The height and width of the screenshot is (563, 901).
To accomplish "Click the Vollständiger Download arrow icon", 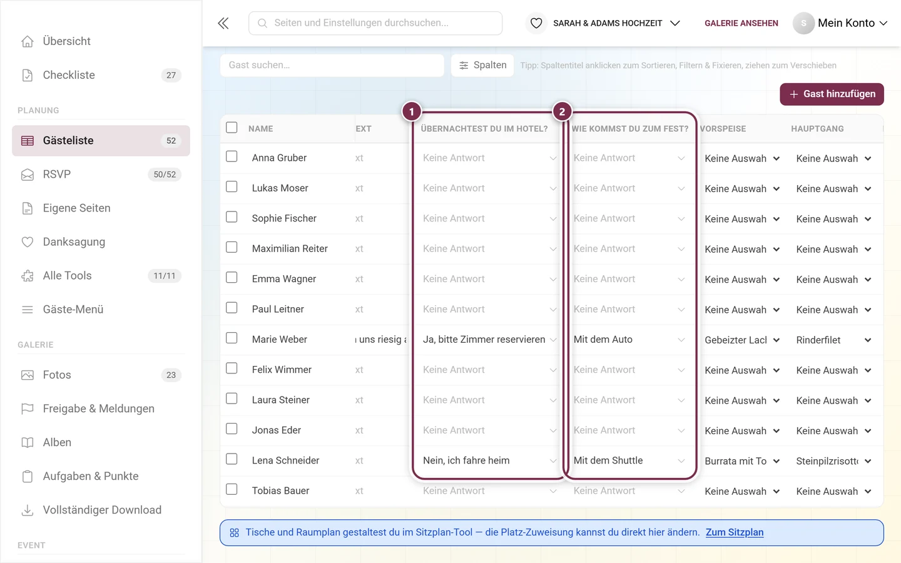I will (x=28, y=510).
